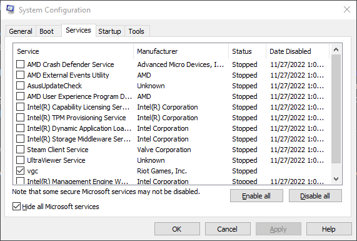Switch to the General tab
The image size is (357, 241).
21,31
